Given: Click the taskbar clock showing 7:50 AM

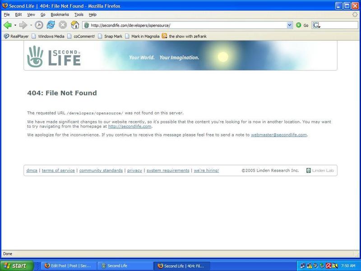Looking at the screenshot, I should tap(348, 266).
